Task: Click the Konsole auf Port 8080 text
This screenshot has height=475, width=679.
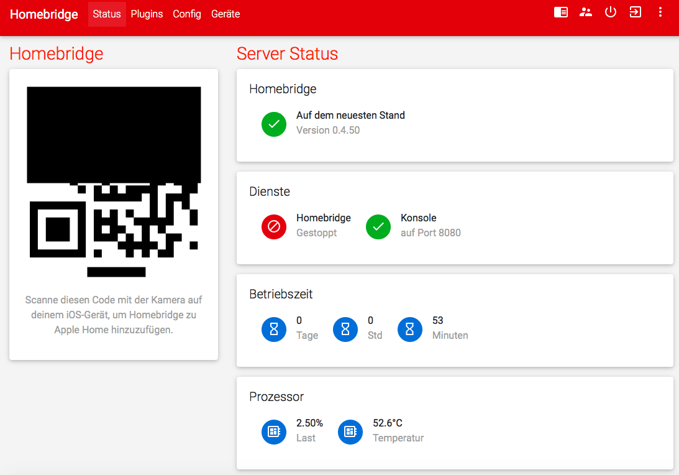Action: [x=430, y=226]
